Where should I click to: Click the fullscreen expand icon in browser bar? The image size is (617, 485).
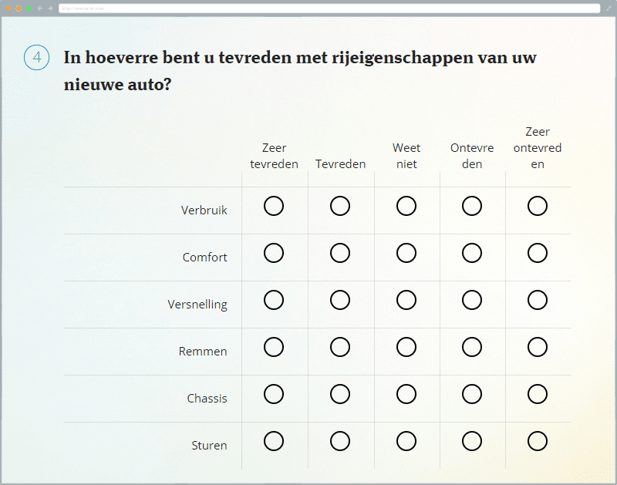click(x=608, y=8)
